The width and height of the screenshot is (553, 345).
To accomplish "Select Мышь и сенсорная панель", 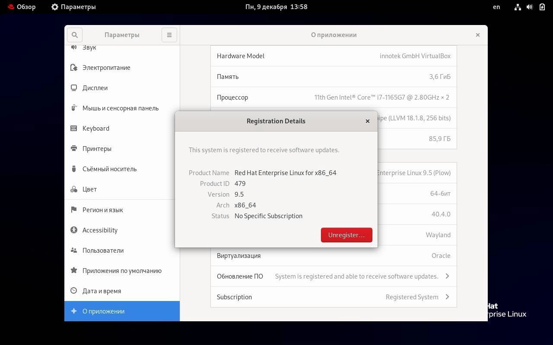I will click(x=122, y=108).
